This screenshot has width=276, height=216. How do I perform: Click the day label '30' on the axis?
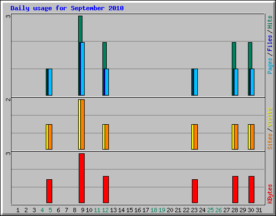click(251, 210)
